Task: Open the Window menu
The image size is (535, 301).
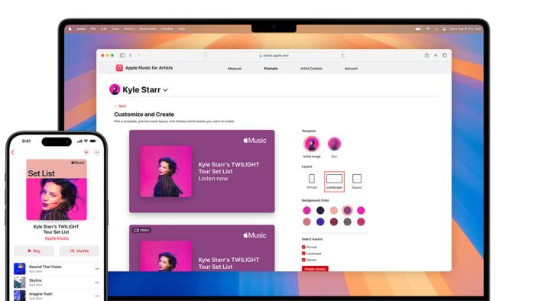Action: tap(167, 29)
